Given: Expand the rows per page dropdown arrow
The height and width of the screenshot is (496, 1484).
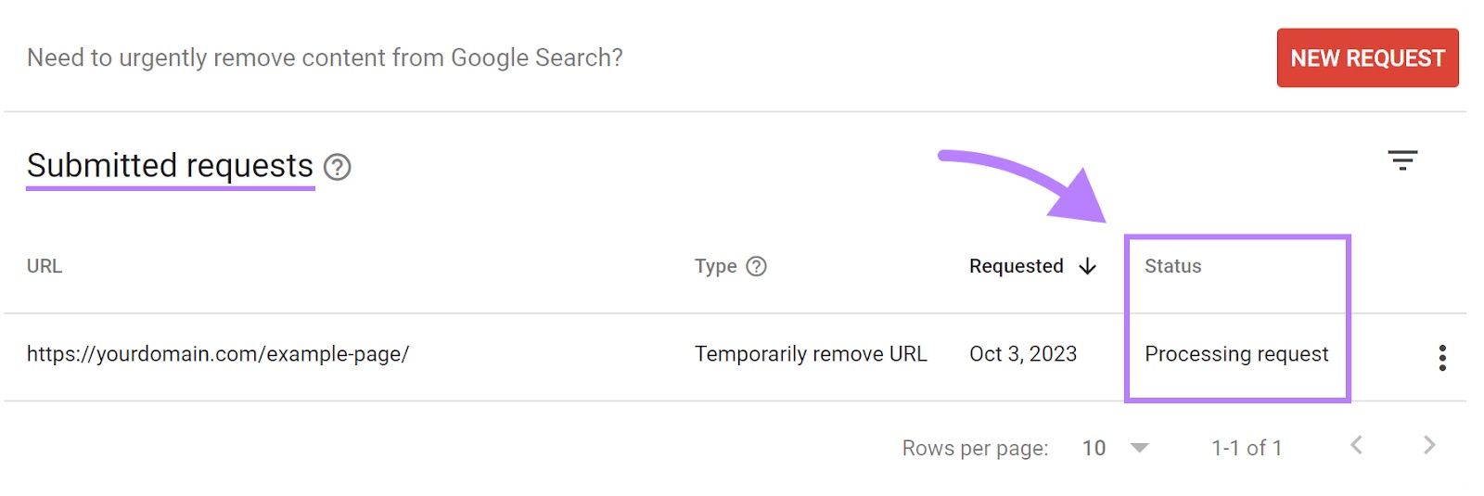Looking at the screenshot, I should [1140, 448].
